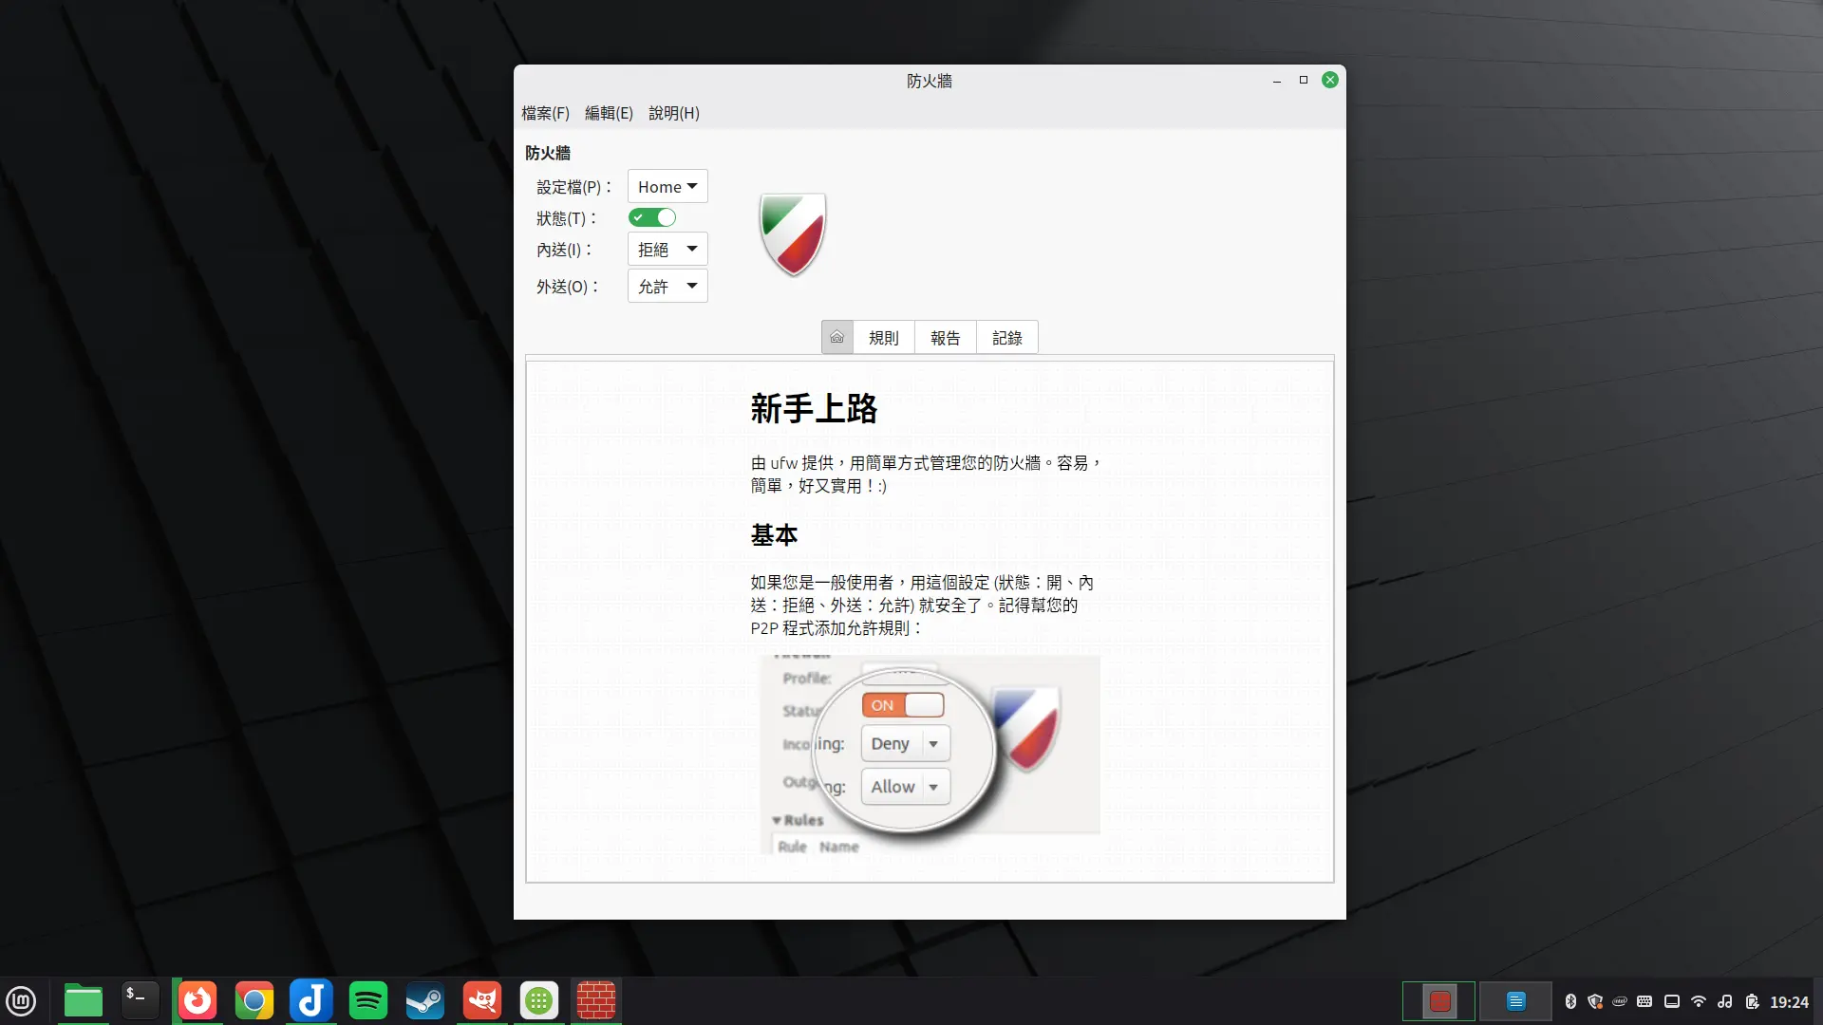Image resolution: width=1823 pixels, height=1025 pixels.
Task: Open Google Chrome from the taskbar
Action: point(254,1000)
